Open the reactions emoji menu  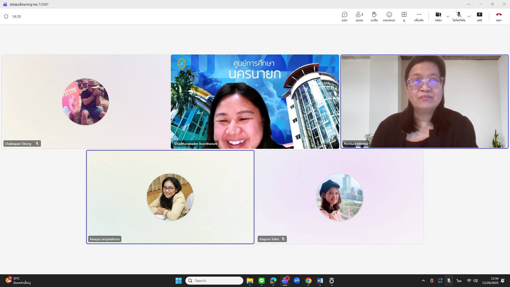point(389,16)
